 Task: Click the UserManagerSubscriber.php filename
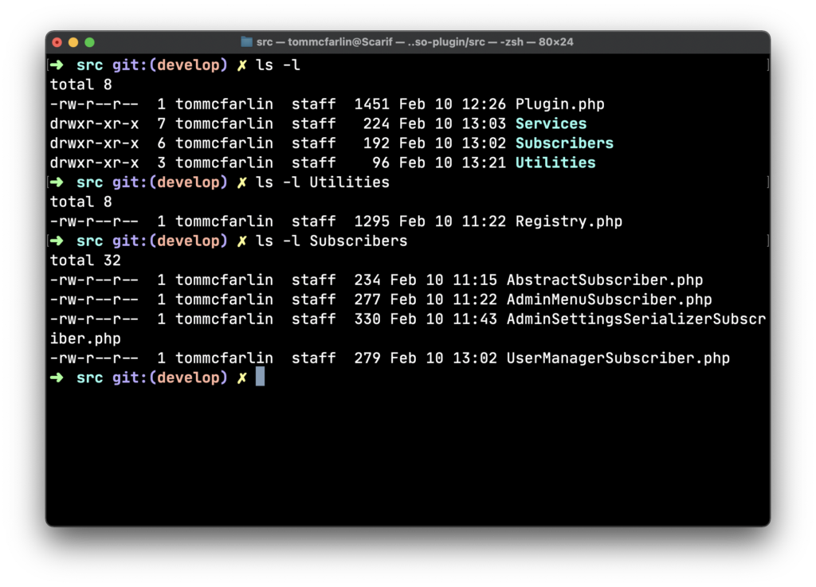tap(618, 358)
